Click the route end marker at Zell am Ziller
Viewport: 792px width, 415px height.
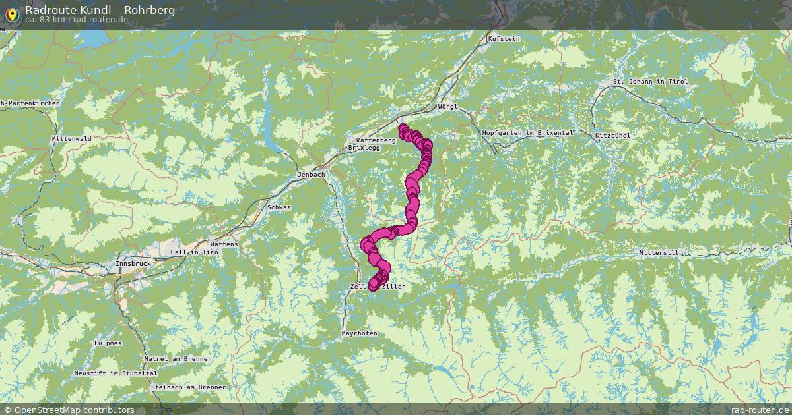click(374, 285)
